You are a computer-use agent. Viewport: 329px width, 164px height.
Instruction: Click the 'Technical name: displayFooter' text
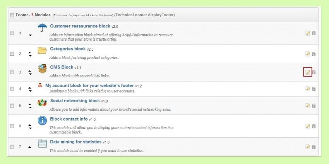pyautogui.click(x=145, y=15)
